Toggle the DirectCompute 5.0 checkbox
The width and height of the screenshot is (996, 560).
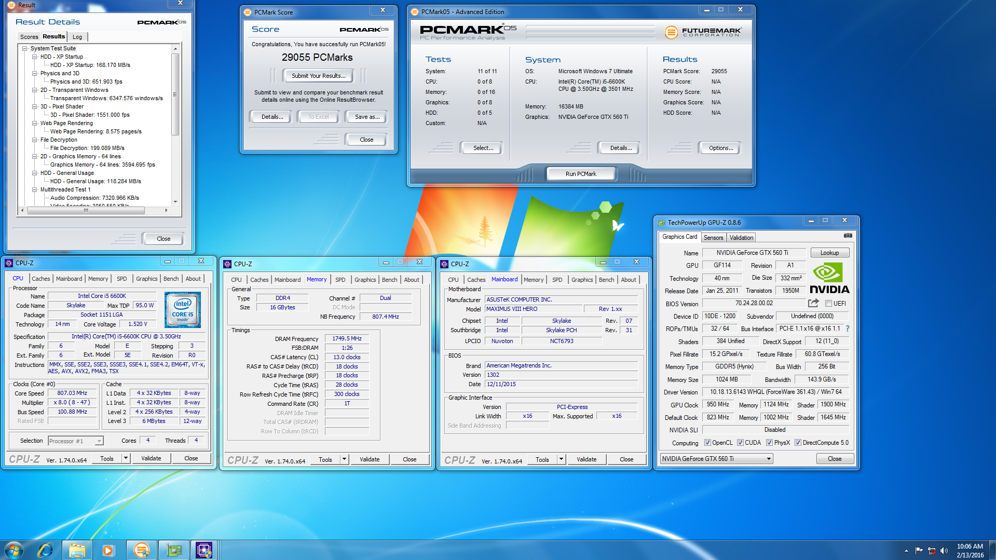[798, 443]
